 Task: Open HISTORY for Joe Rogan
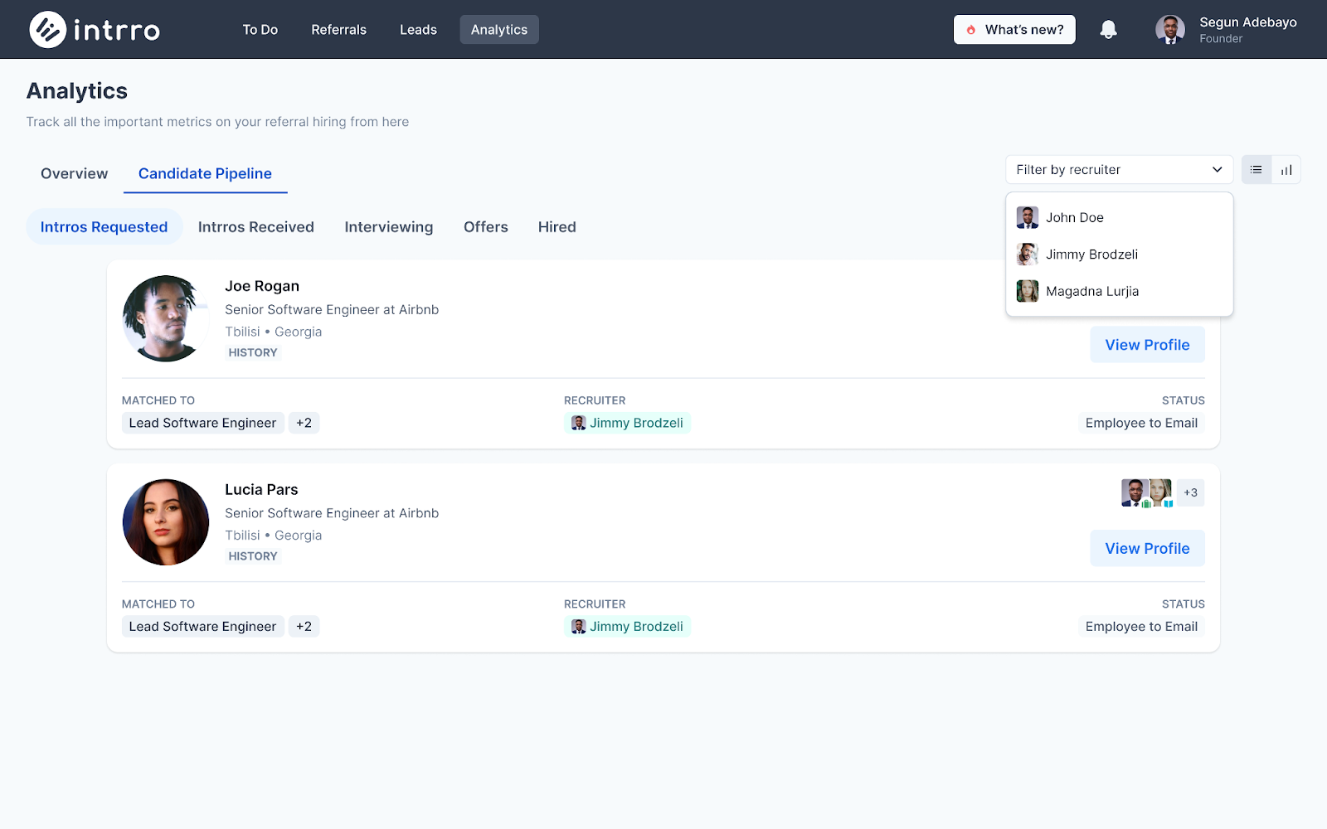253,352
